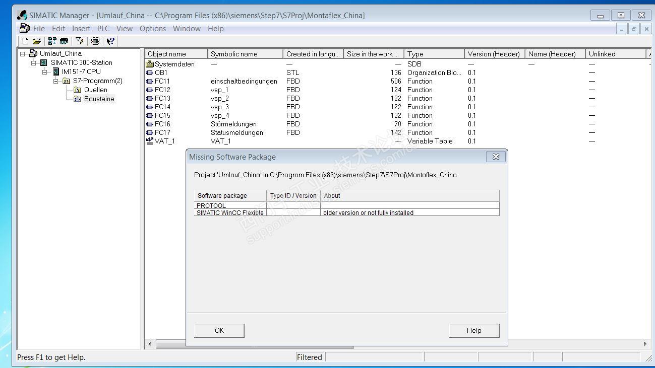
Task: Sort by the Type column header
Action: (434, 54)
